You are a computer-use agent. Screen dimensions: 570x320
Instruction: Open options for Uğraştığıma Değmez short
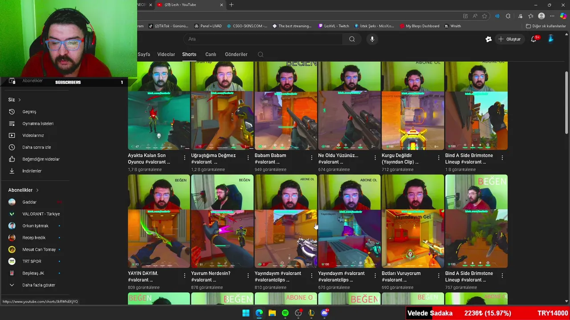coord(248,157)
